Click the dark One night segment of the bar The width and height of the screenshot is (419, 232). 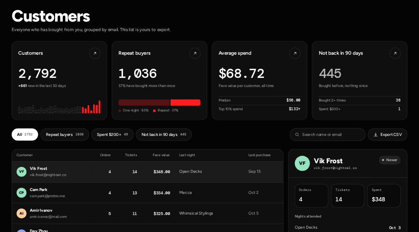[x=144, y=103]
